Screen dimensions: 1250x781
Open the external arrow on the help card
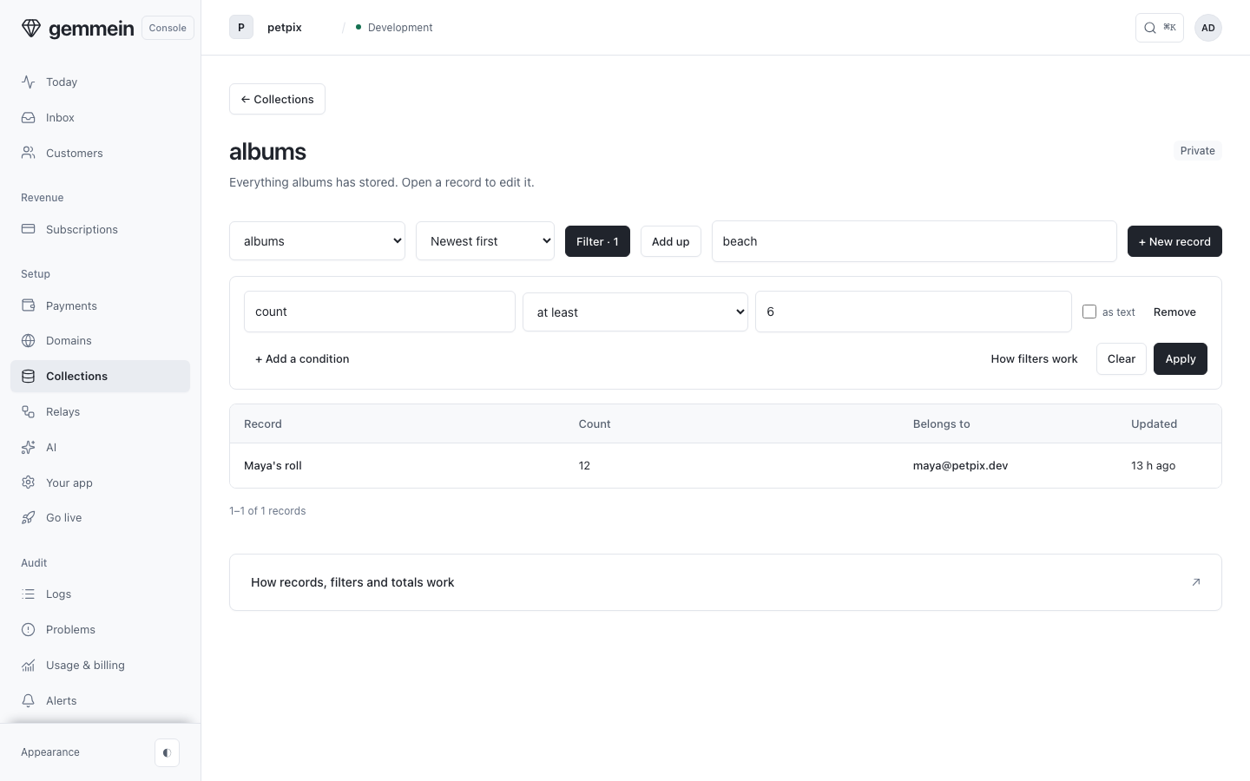(1195, 582)
